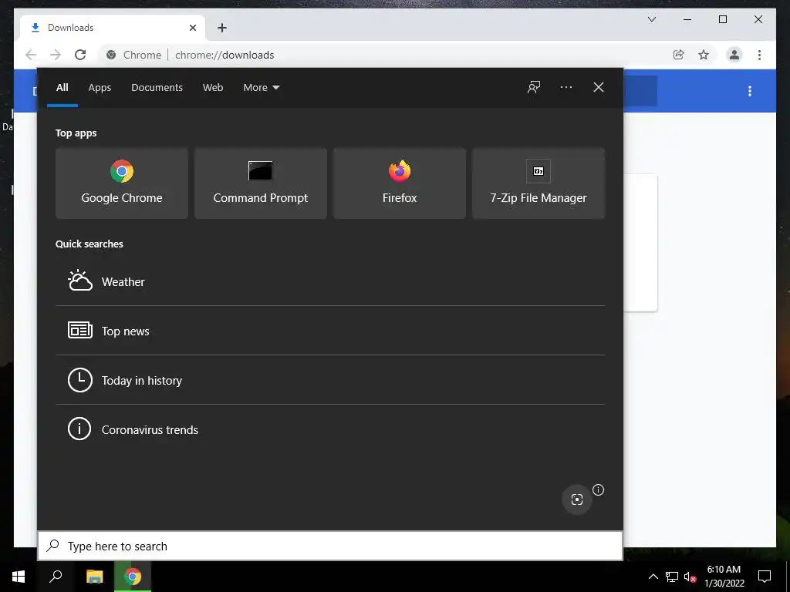Switch to the Documents search tab

coord(157,88)
